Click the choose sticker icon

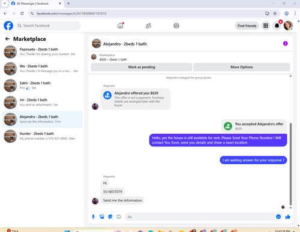tap(110, 216)
